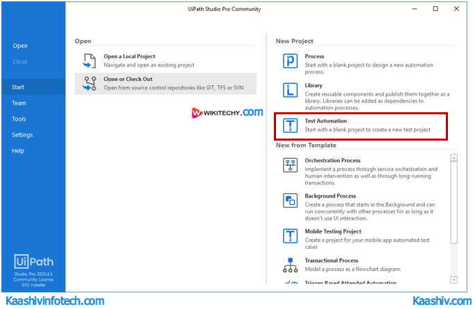Select the Background Process template icon
Screen dimensions: 475x309
pyautogui.click(x=291, y=201)
